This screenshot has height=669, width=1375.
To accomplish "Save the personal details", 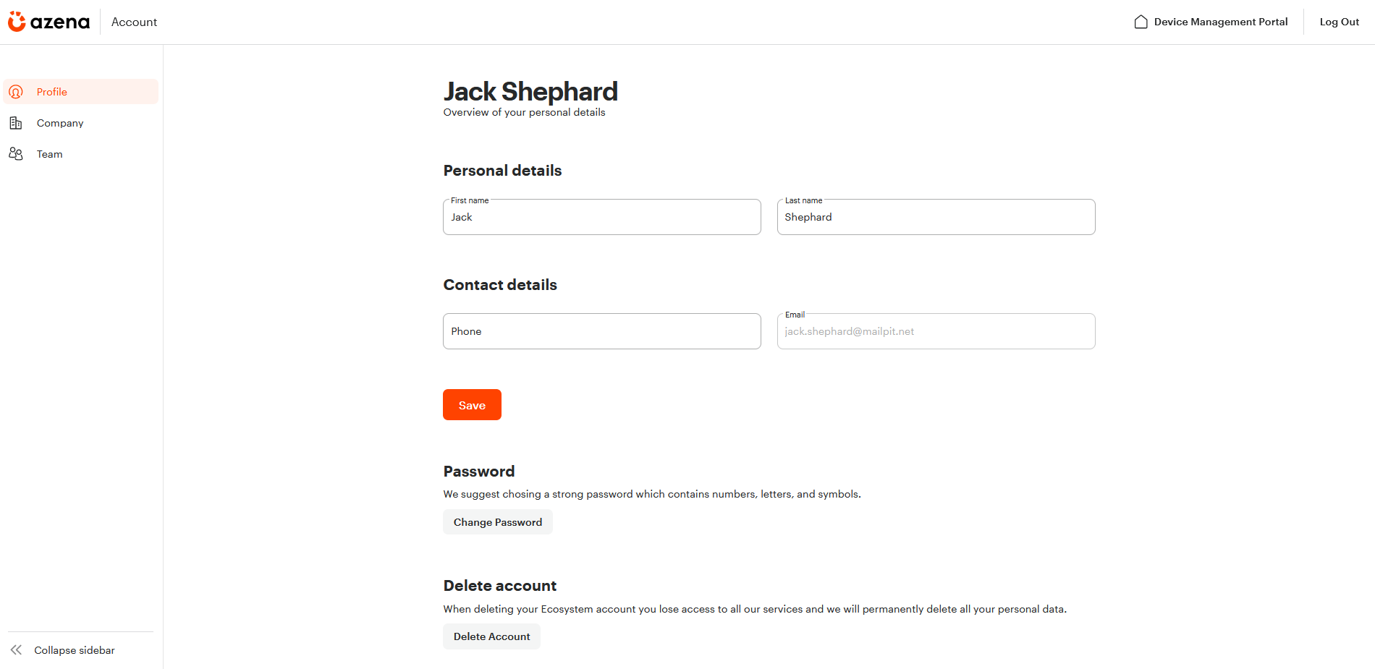I will coord(472,405).
